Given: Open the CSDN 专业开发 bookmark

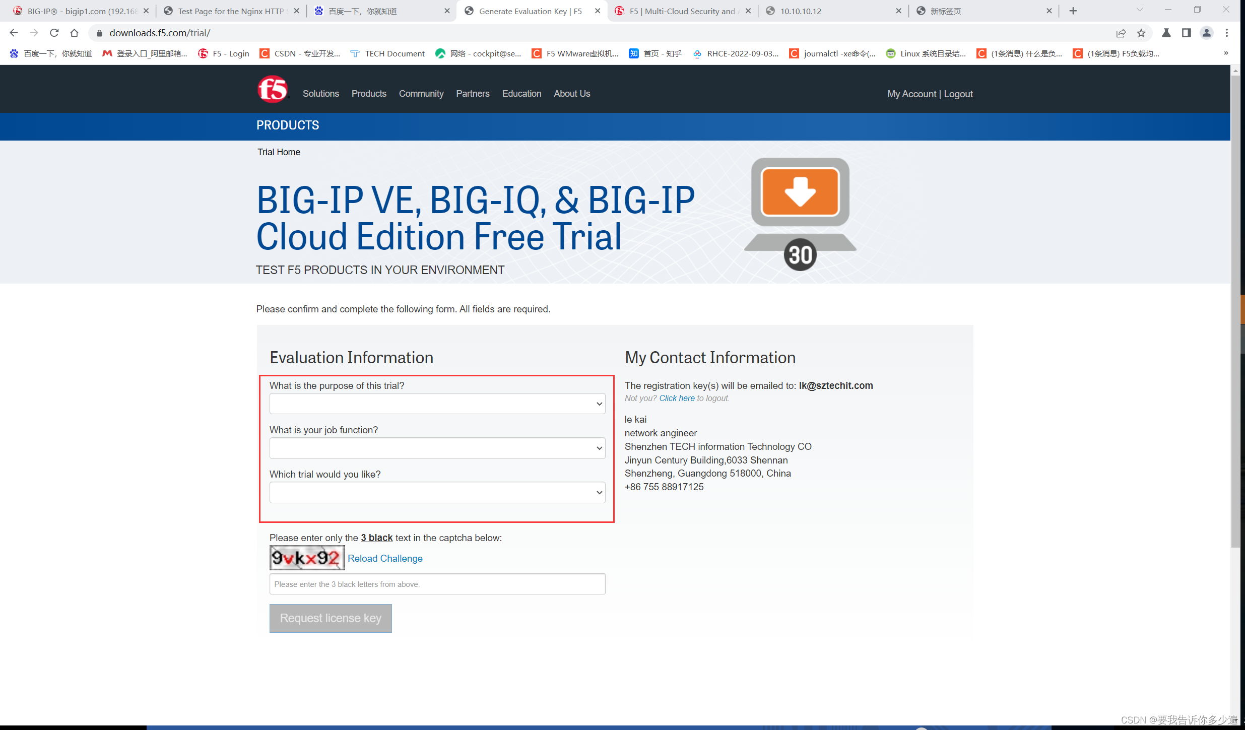Looking at the screenshot, I should [300, 53].
